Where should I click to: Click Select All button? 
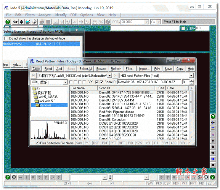coord(85,69)
